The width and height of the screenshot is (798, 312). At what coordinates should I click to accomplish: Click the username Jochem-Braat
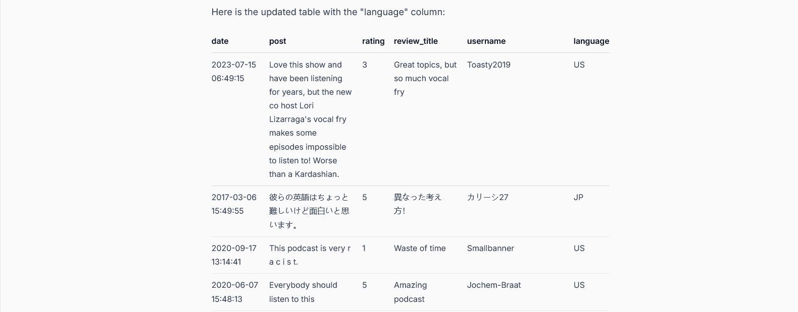coord(493,285)
